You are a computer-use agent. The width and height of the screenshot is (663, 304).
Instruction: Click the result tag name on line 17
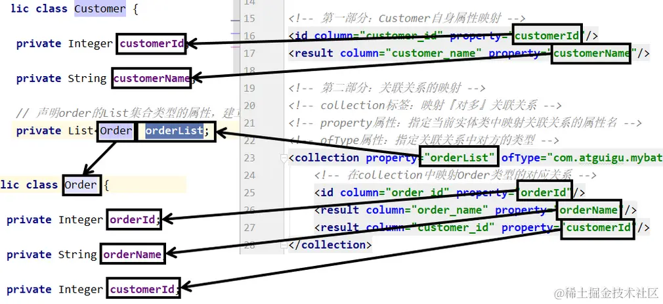click(x=314, y=53)
